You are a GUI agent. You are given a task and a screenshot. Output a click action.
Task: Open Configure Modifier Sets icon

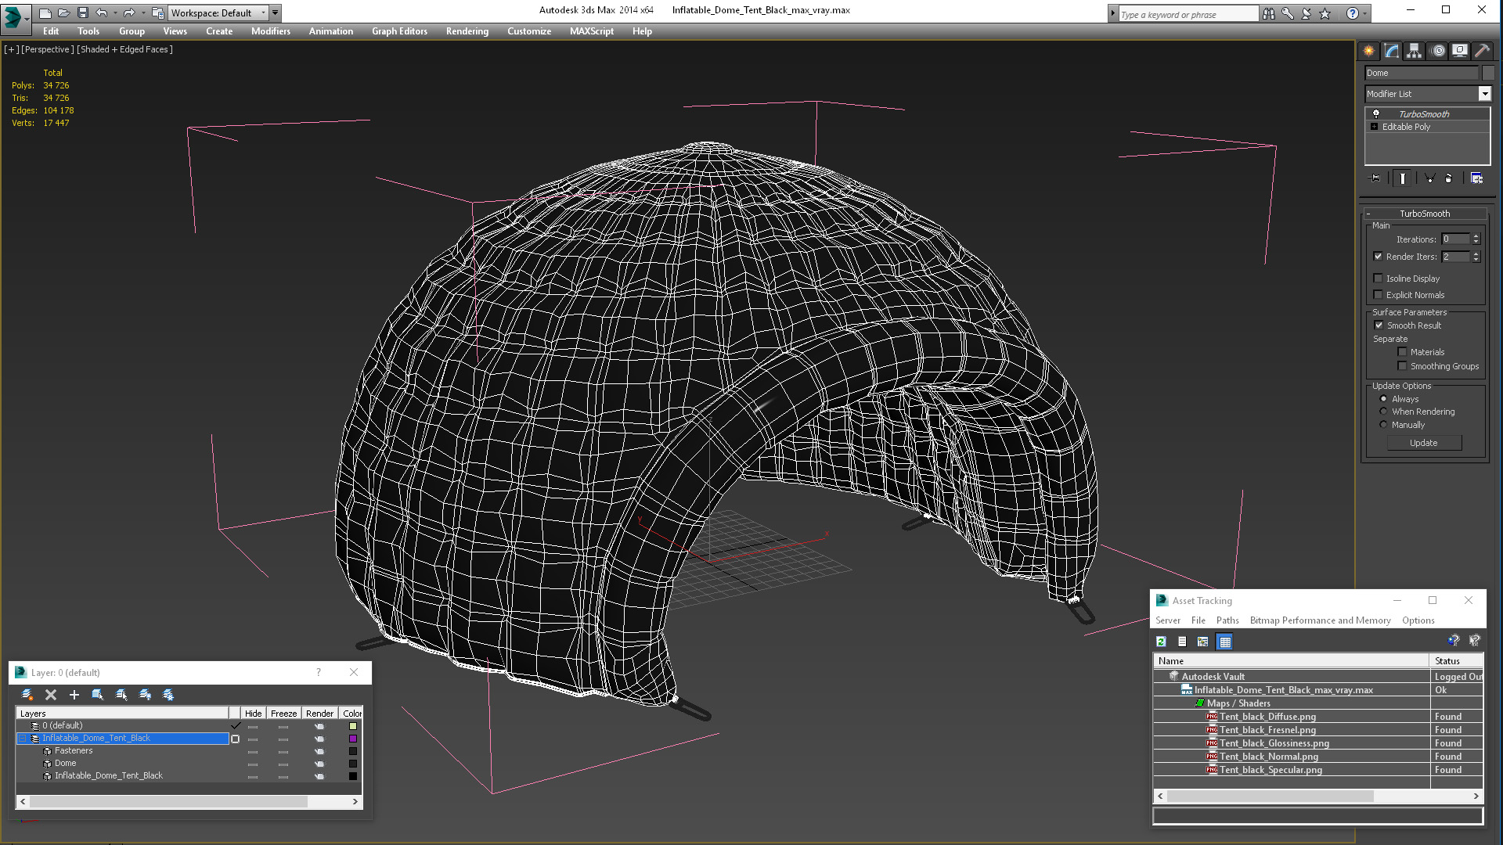pos(1476,178)
